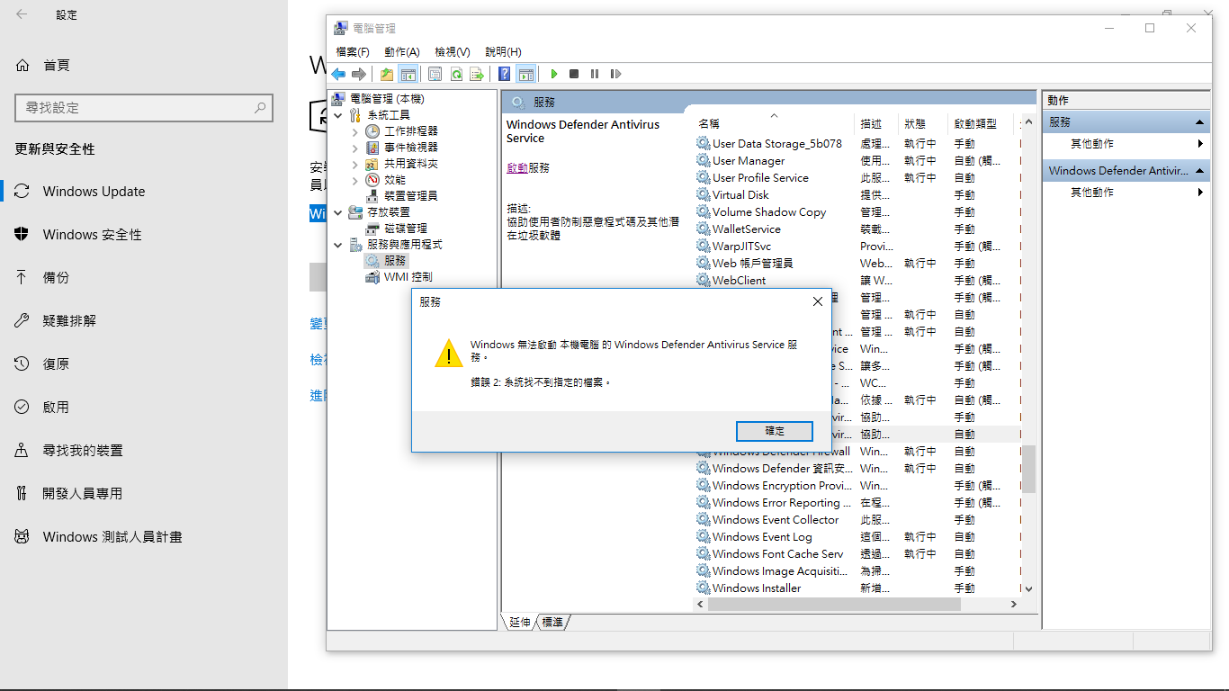The image size is (1229, 691).
Task: Click the gear icon next to Windows Event Log
Action: (704, 536)
